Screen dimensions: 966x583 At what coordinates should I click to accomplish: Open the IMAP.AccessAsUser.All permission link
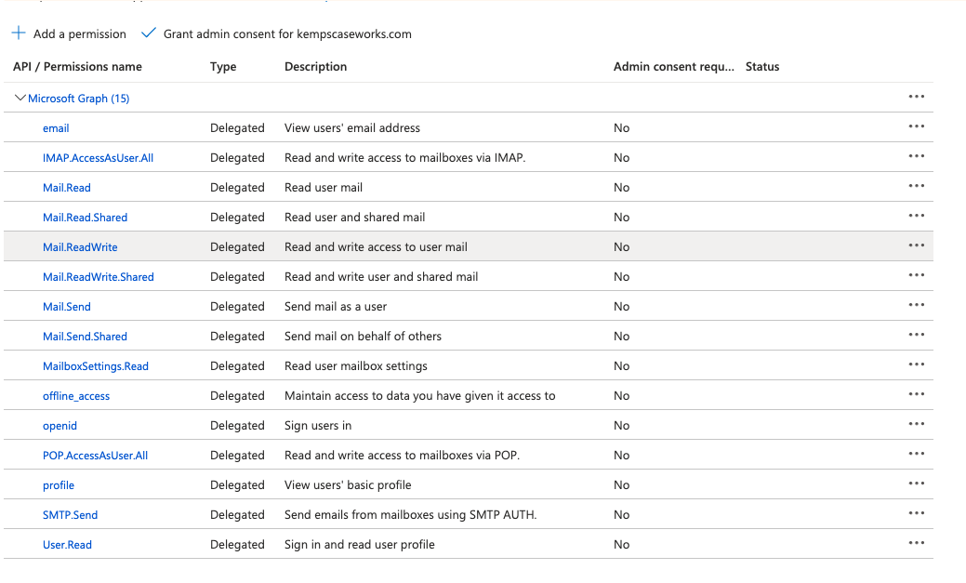[x=98, y=158]
